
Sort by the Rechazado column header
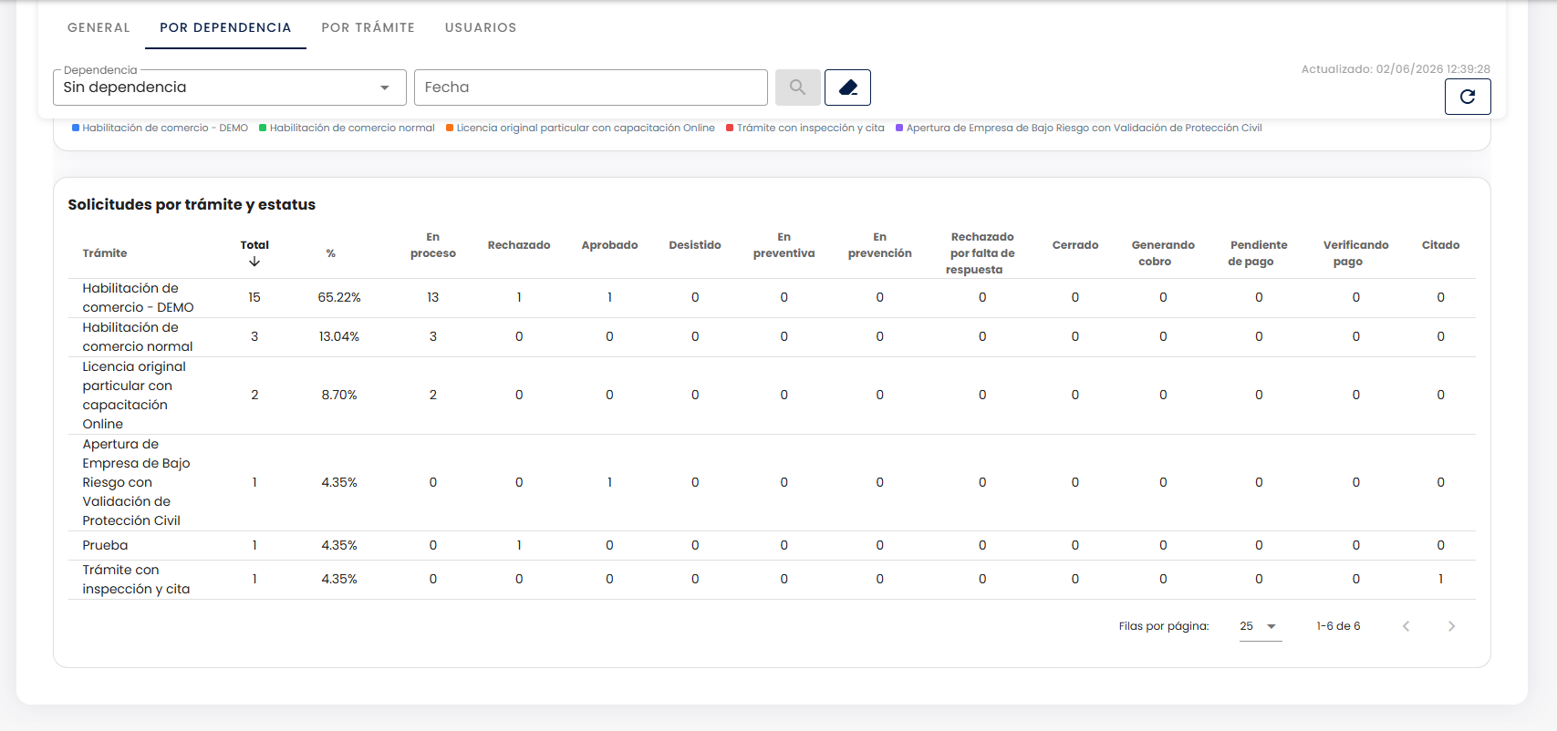(x=519, y=245)
